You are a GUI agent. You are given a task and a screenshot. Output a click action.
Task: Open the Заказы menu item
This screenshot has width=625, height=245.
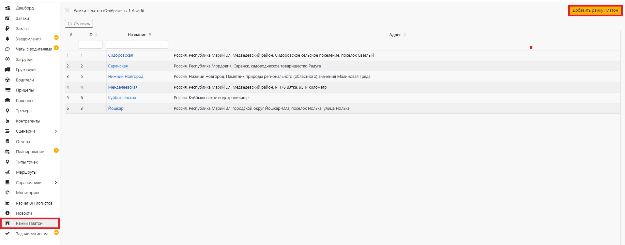[x=23, y=29]
